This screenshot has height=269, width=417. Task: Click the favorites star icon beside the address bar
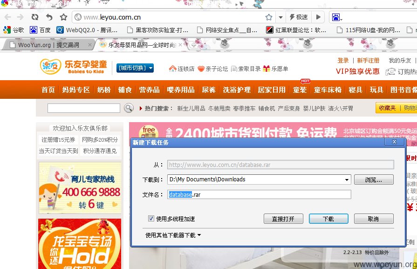pyautogui.click(x=63, y=17)
